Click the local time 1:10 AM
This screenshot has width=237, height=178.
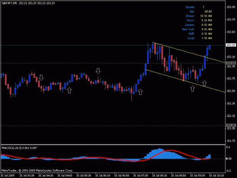coord(207,38)
